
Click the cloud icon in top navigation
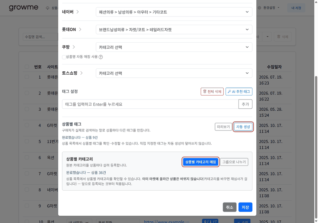pyautogui.click(x=47, y=8)
